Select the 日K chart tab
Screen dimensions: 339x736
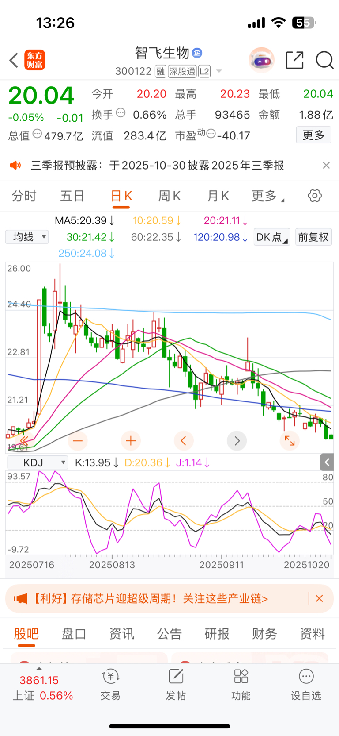[121, 196]
